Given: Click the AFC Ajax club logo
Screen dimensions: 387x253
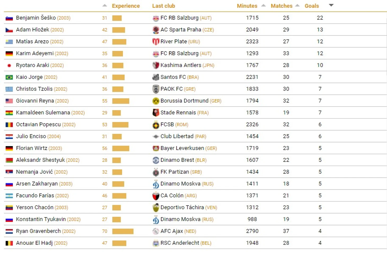Looking at the screenshot, I should pos(156,231).
